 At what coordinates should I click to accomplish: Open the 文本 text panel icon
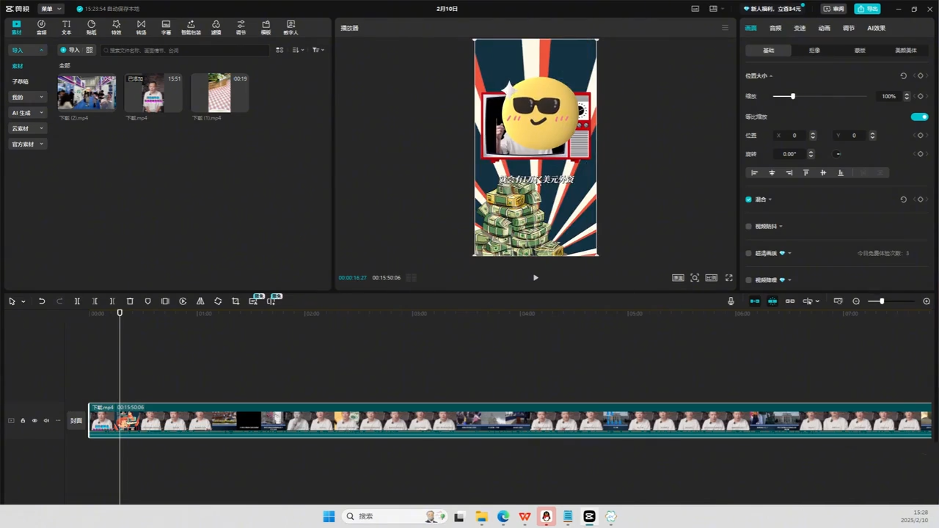point(66,27)
